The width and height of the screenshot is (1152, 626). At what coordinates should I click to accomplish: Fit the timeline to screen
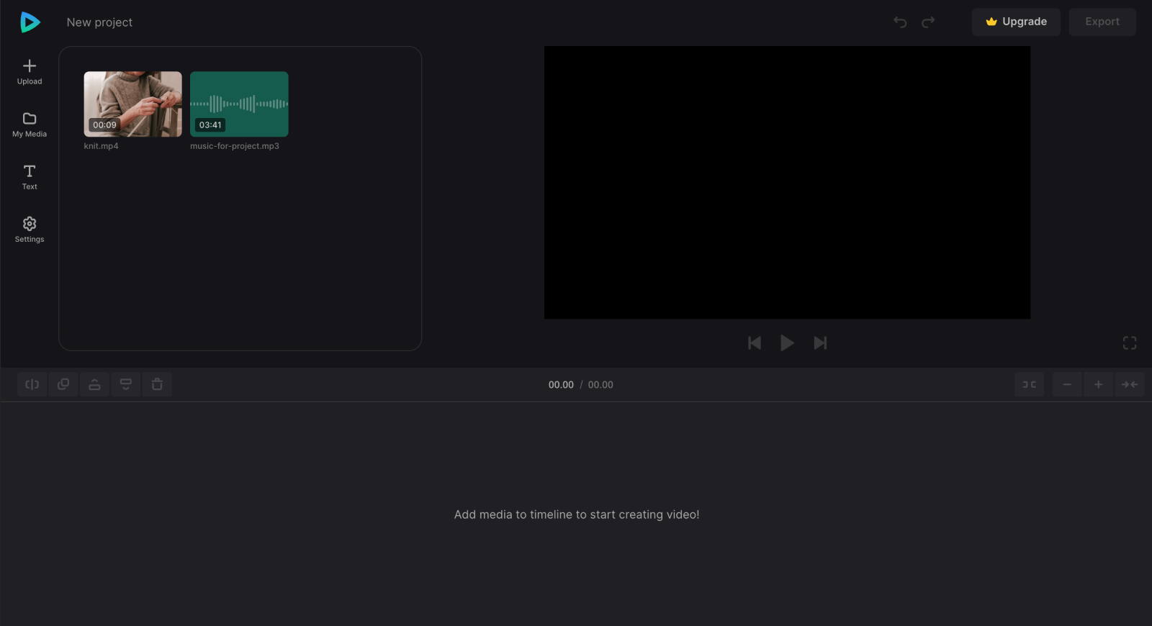click(x=1130, y=384)
